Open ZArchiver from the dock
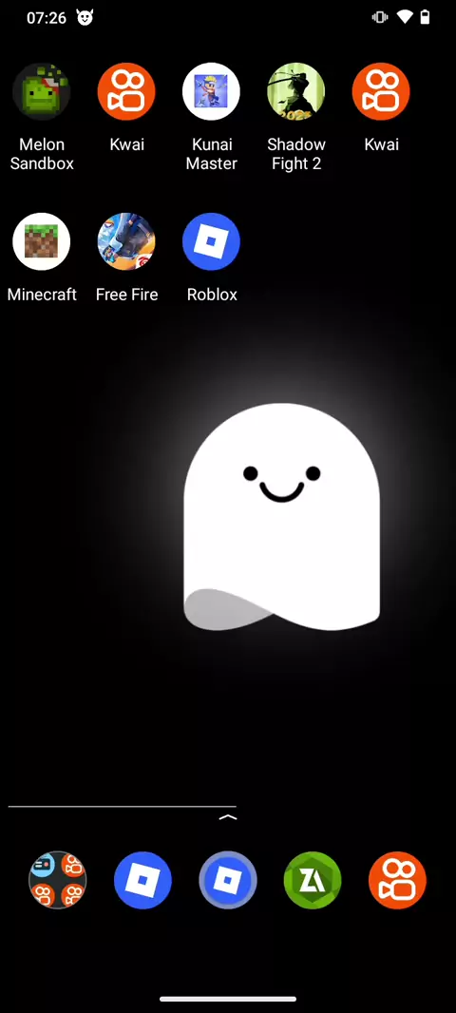This screenshot has height=1013, width=456. [x=313, y=880]
